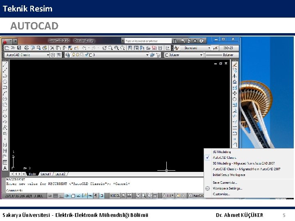Open the ISO-25 dimension style dropdown
Viewport: 295px width, 221px height.
click(228, 48)
